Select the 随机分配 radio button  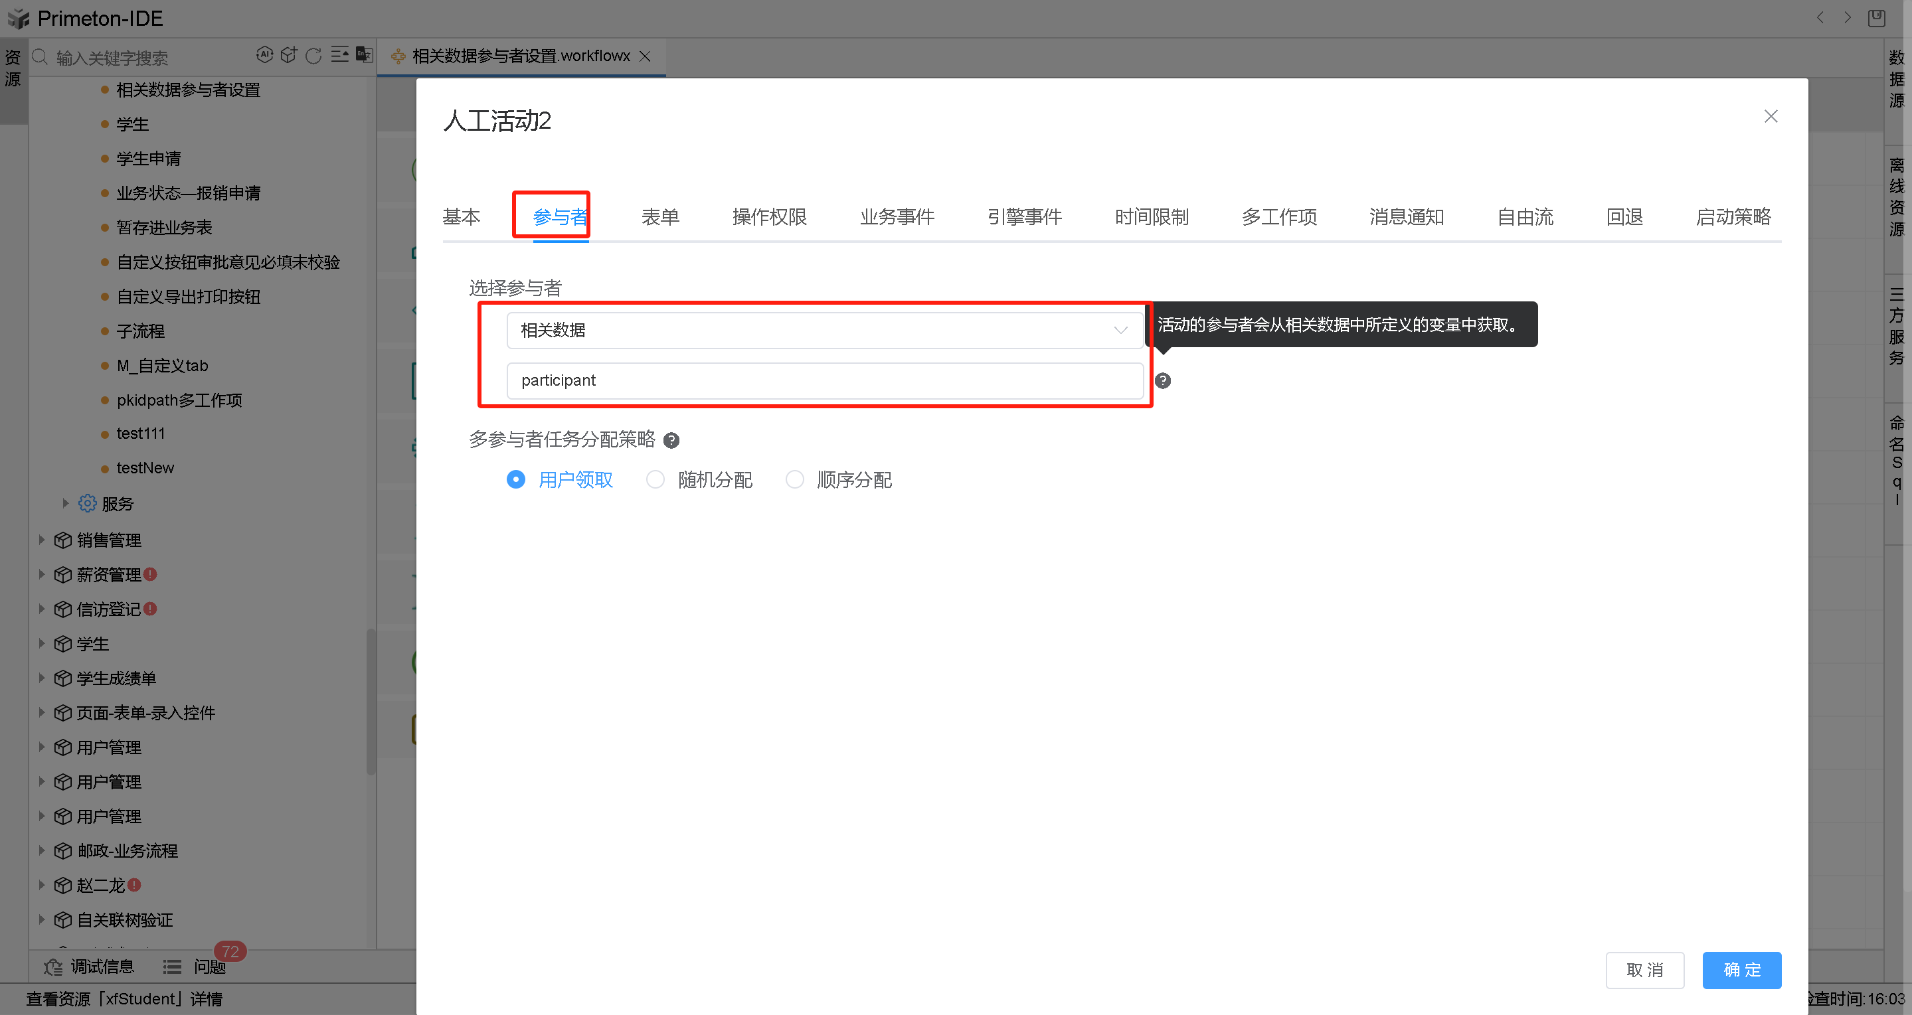point(655,479)
